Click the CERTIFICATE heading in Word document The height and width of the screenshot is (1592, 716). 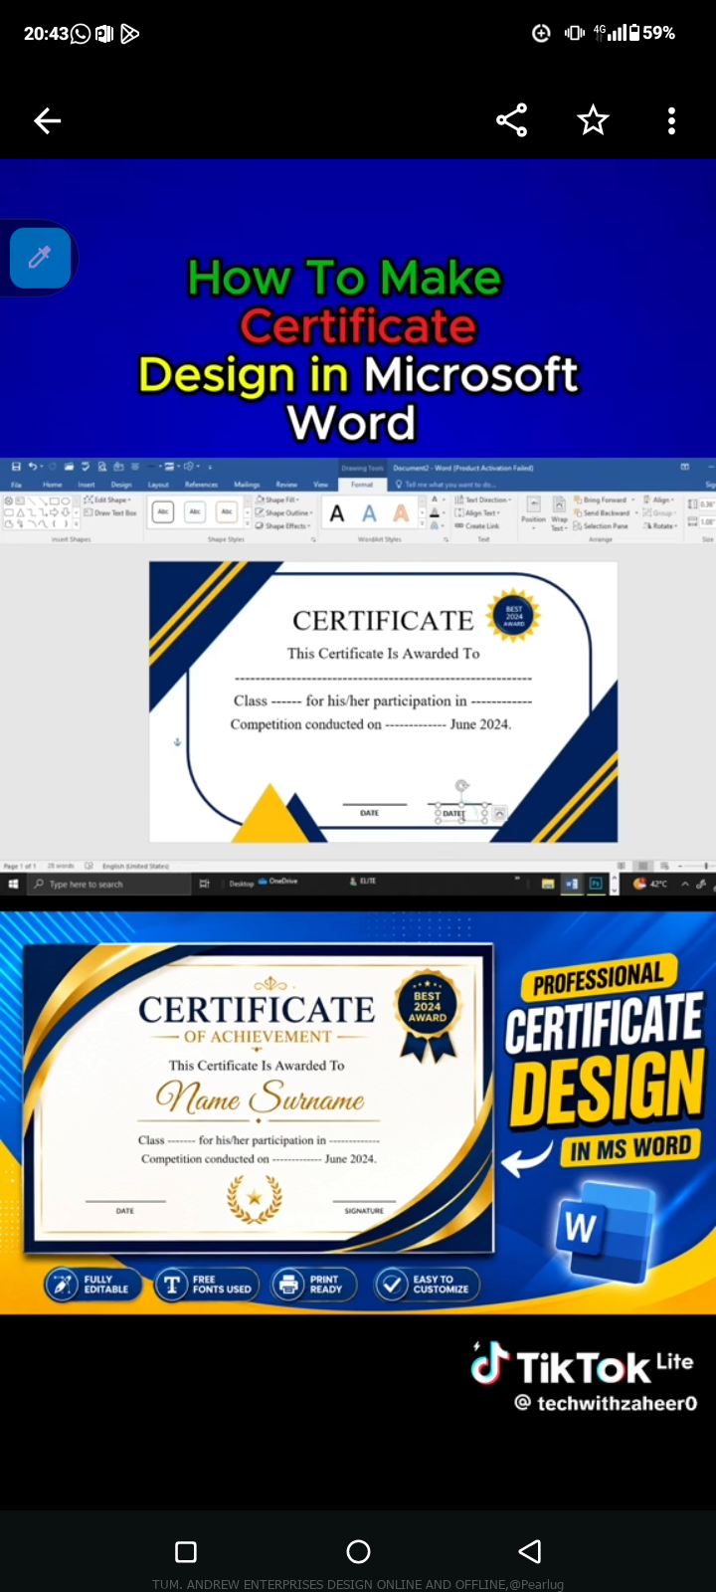pyautogui.click(x=383, y=621)
